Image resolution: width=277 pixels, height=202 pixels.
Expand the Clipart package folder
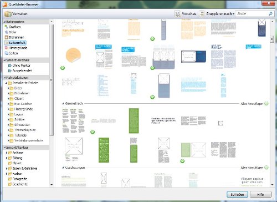tap(8, 99)
